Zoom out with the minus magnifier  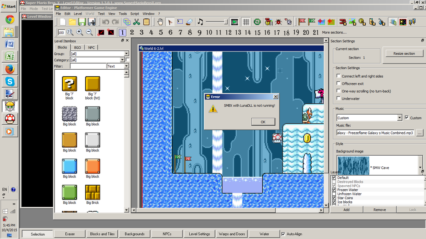(x=89, y=32)
